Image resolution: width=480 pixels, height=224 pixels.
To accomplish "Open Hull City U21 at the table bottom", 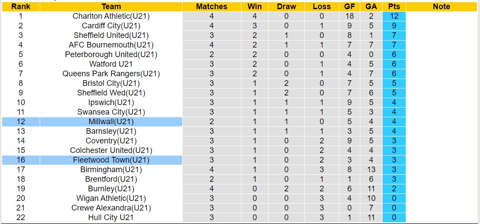I will click(111, 217).
